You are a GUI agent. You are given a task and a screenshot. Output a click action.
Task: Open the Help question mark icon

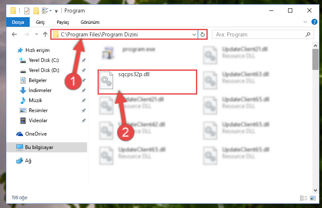[314, 22]
